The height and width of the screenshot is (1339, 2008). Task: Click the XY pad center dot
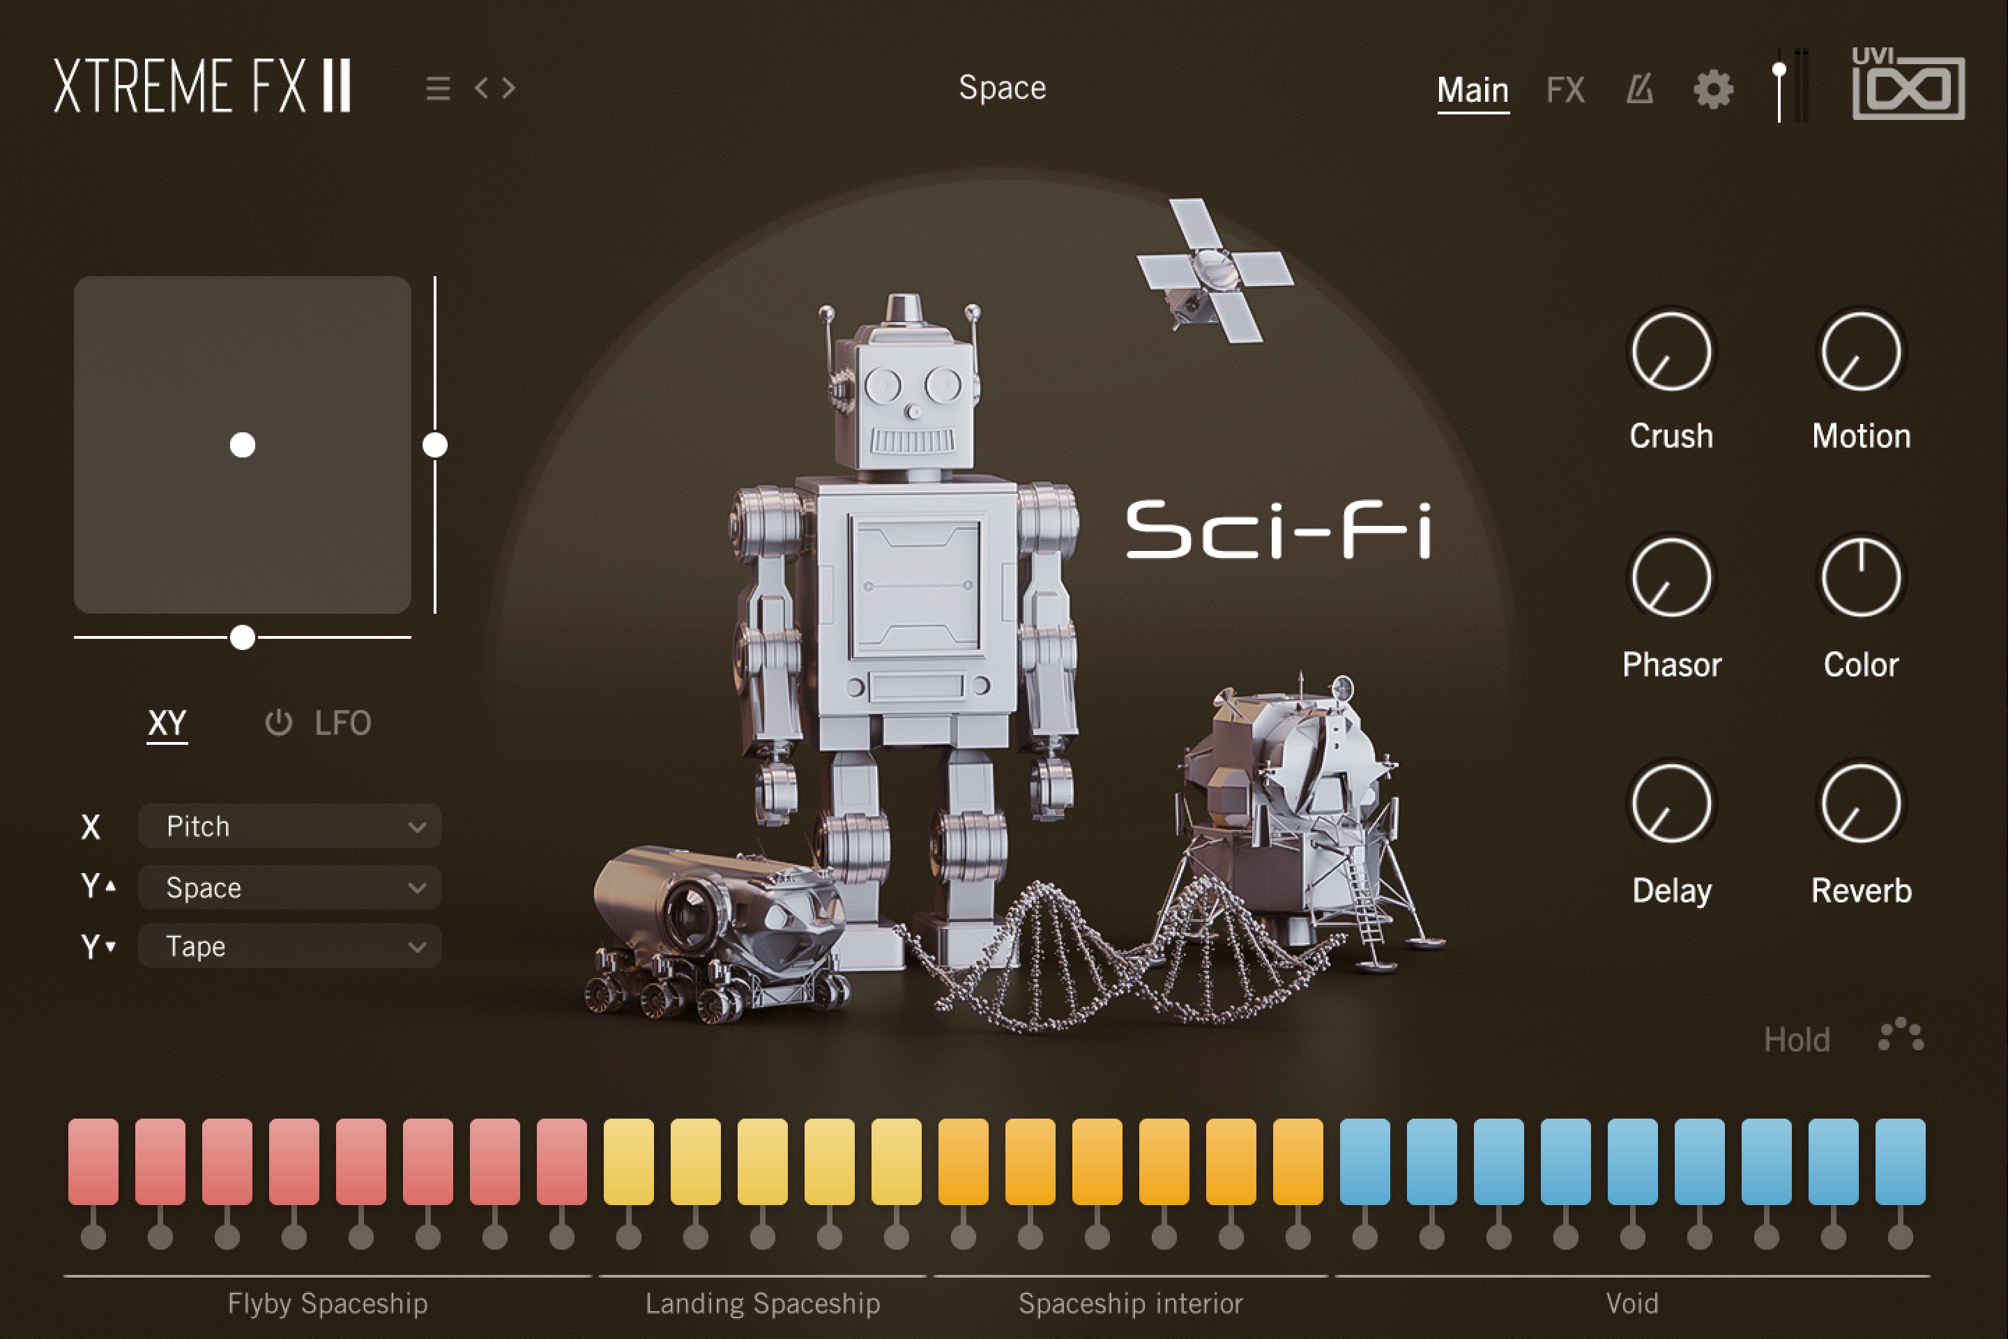click(243, 445)
